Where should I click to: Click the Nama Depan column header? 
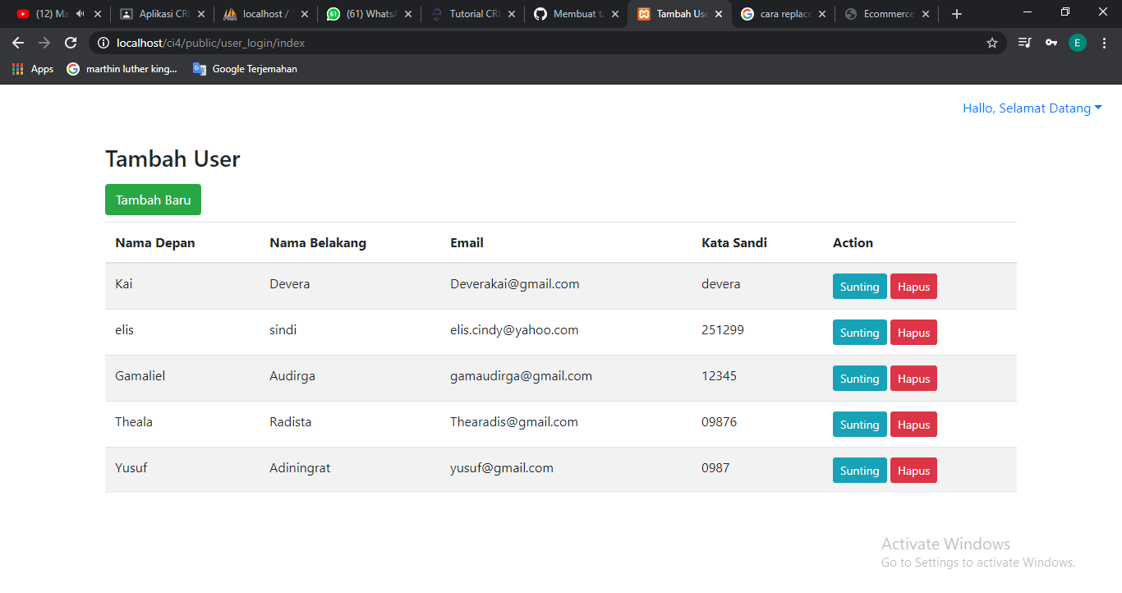point(155,243)
